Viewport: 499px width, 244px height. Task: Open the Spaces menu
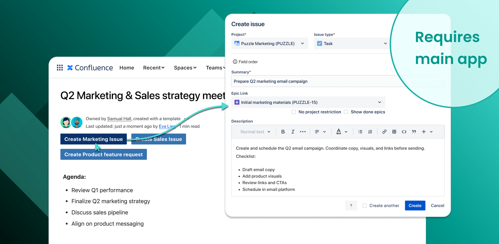[x=185, y=68]
